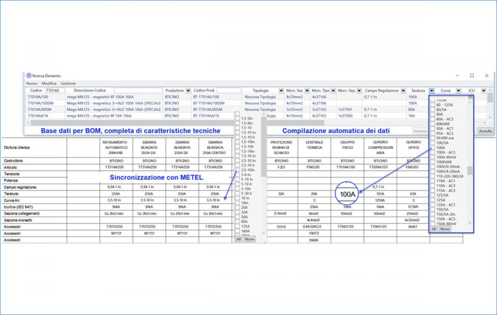Click the T7024A/125 article cell
The height and width of the screenshot is (315, 497).
[x=380, y=167]
